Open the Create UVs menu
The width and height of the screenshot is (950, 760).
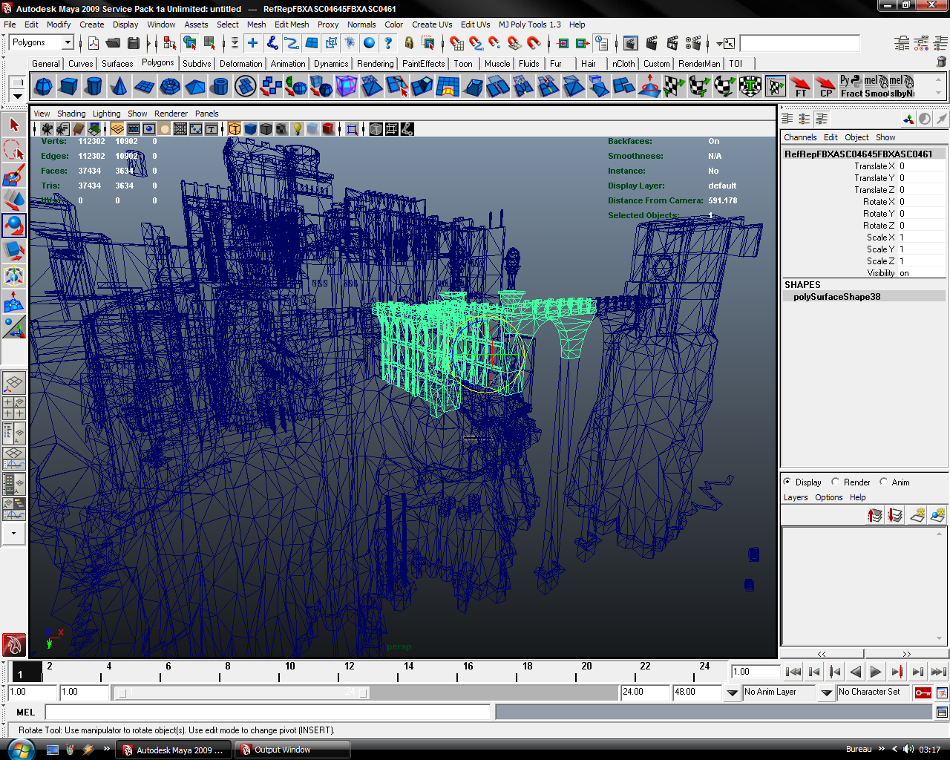pos(432,24)
